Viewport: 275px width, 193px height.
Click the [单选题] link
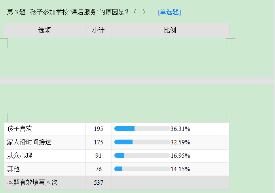pyautogui.click(x=169, y=12)
